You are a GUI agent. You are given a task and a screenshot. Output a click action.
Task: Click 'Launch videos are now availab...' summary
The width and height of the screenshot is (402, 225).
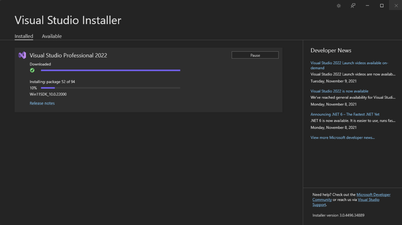pyautogui.click(x=353, y=74)
